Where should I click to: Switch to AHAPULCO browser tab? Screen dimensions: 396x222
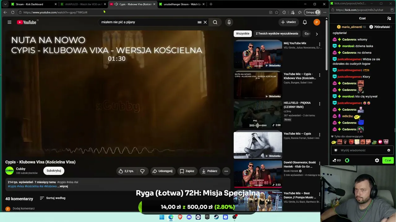(x=84, y=4)
